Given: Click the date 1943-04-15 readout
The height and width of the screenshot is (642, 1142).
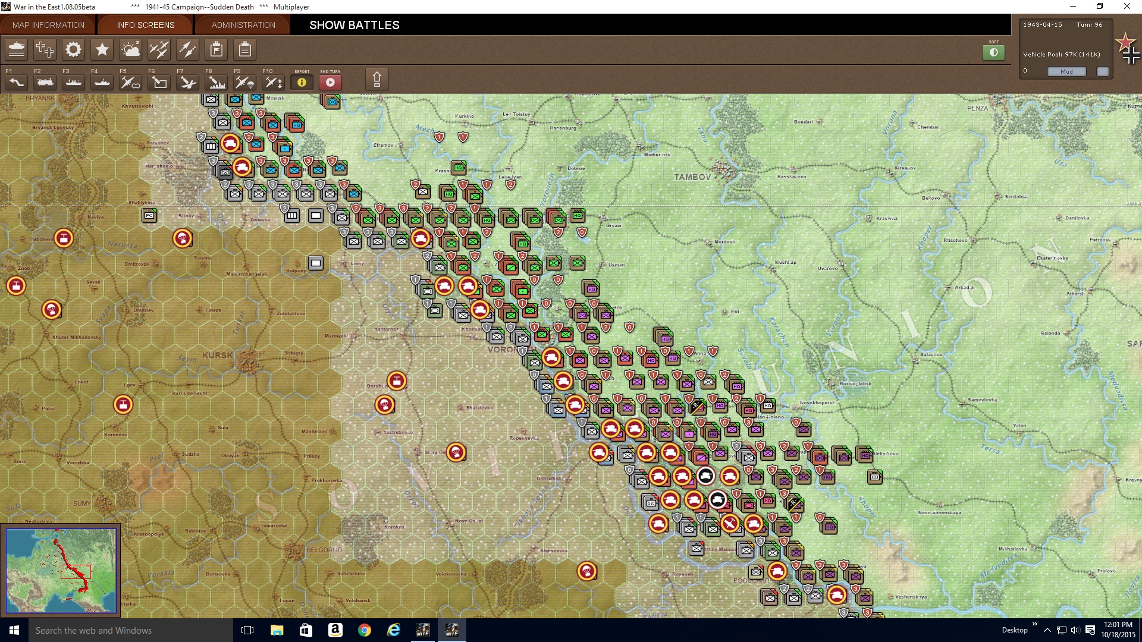Looking at the screenshot, I should [x=1043, y=24].
